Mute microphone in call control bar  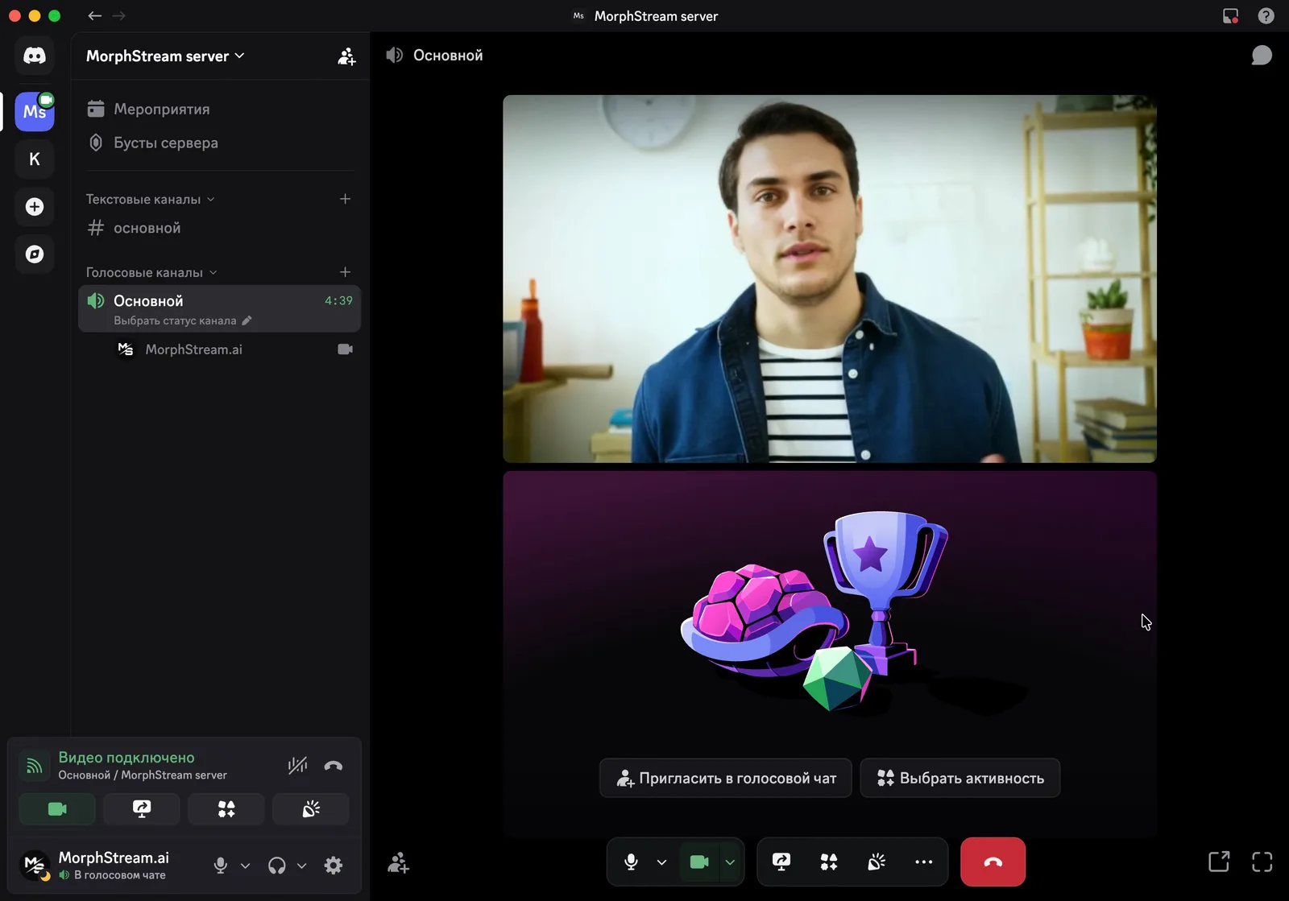[x=632, y=862]
